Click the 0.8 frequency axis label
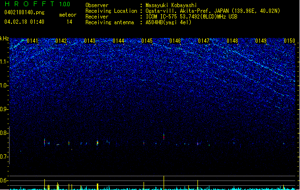Viewport: 300px width, 190px height. (4, 133)
